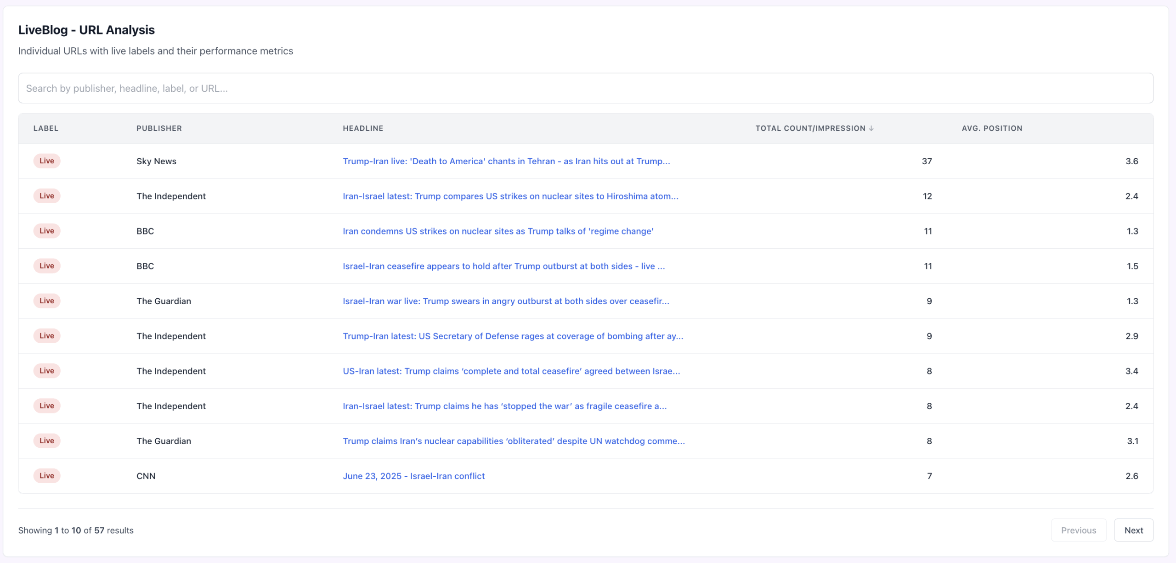Image resolution: width=1176 pixels, height=563 pixels.
Task: Open the 'stopped the war' headline link
Action: point(504,406)
